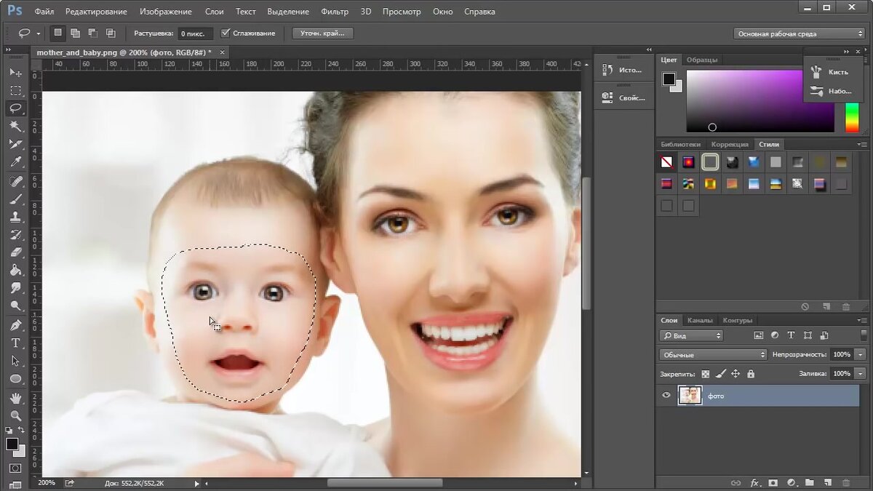Open the Заливка fill slider arrow

(x=861, y=373)
